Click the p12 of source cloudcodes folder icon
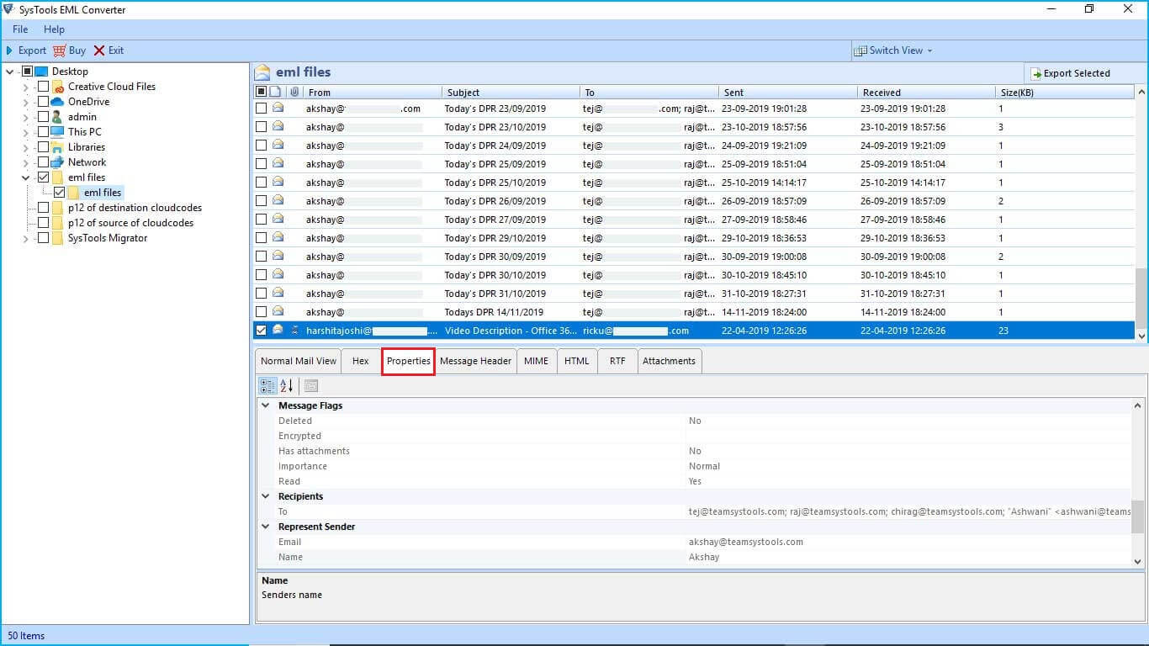The width and height of the screenshot is (1149, 646). tap(57, 223)
